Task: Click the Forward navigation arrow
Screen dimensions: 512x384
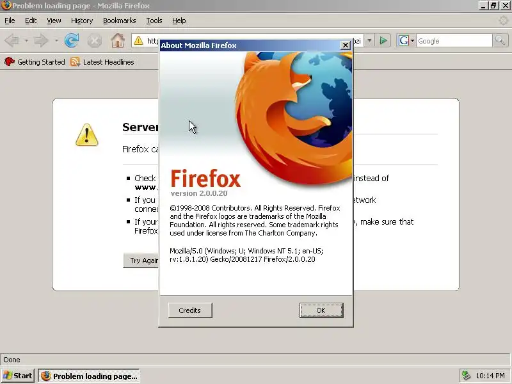Action: click(x=41, y=41)
